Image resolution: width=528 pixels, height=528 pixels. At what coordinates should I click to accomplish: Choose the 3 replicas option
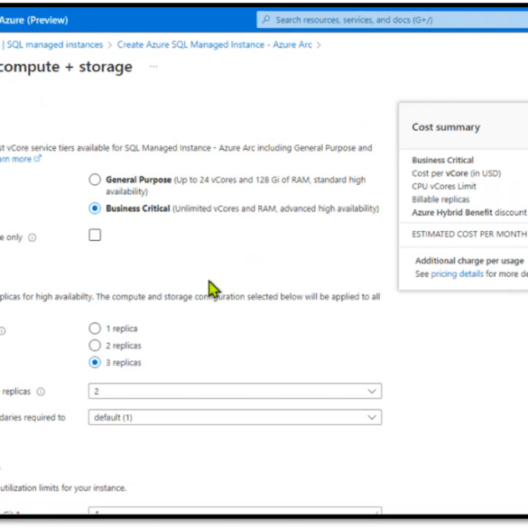tap(95, 363)
